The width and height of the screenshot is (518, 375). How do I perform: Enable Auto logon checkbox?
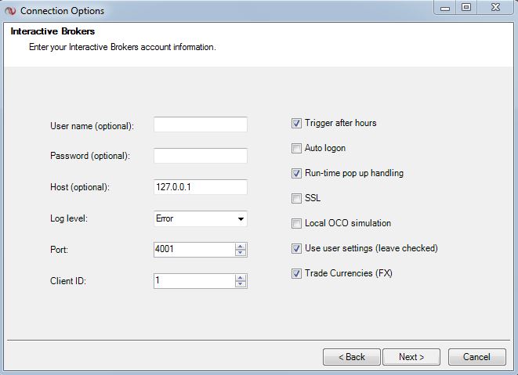296,148
